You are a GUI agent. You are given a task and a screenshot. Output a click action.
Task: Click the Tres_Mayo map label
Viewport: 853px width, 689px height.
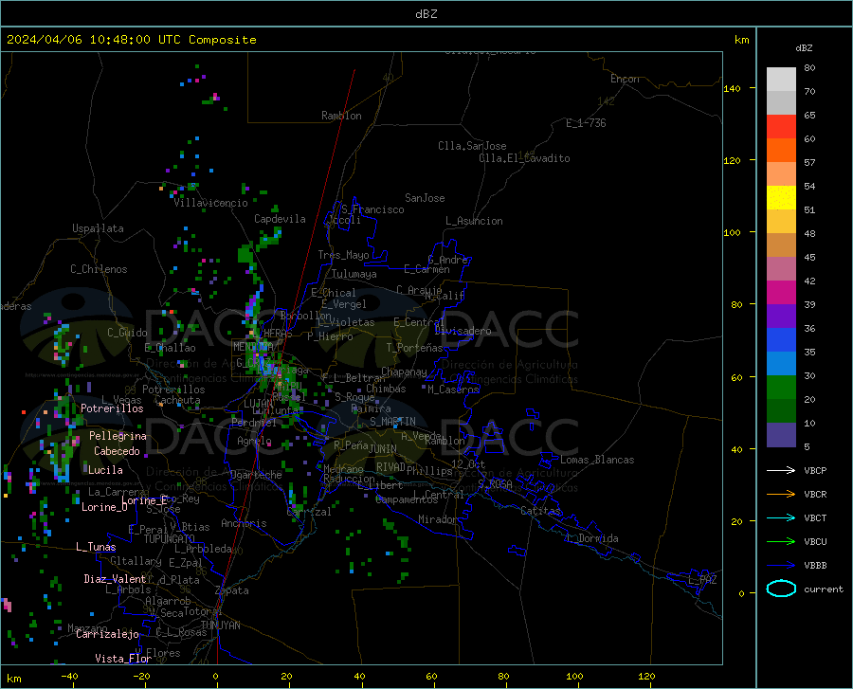343,255
